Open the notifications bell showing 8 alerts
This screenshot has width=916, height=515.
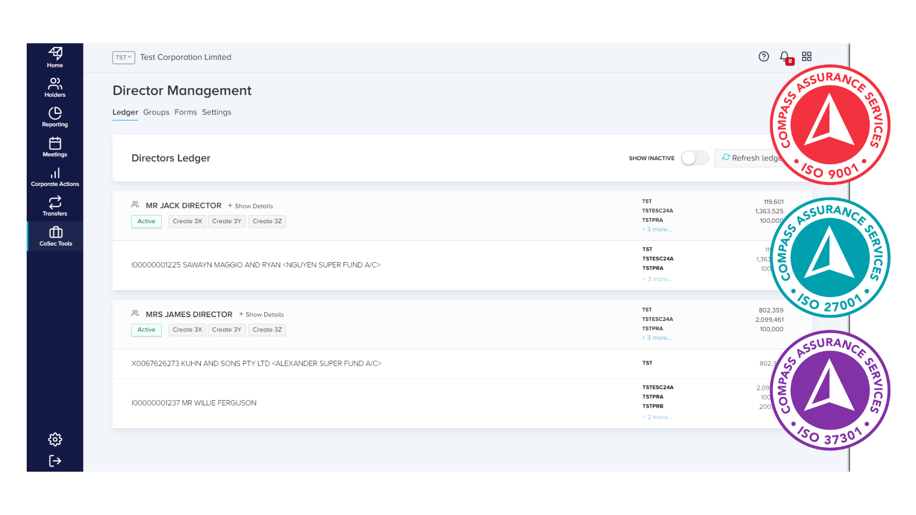[784, 56]
